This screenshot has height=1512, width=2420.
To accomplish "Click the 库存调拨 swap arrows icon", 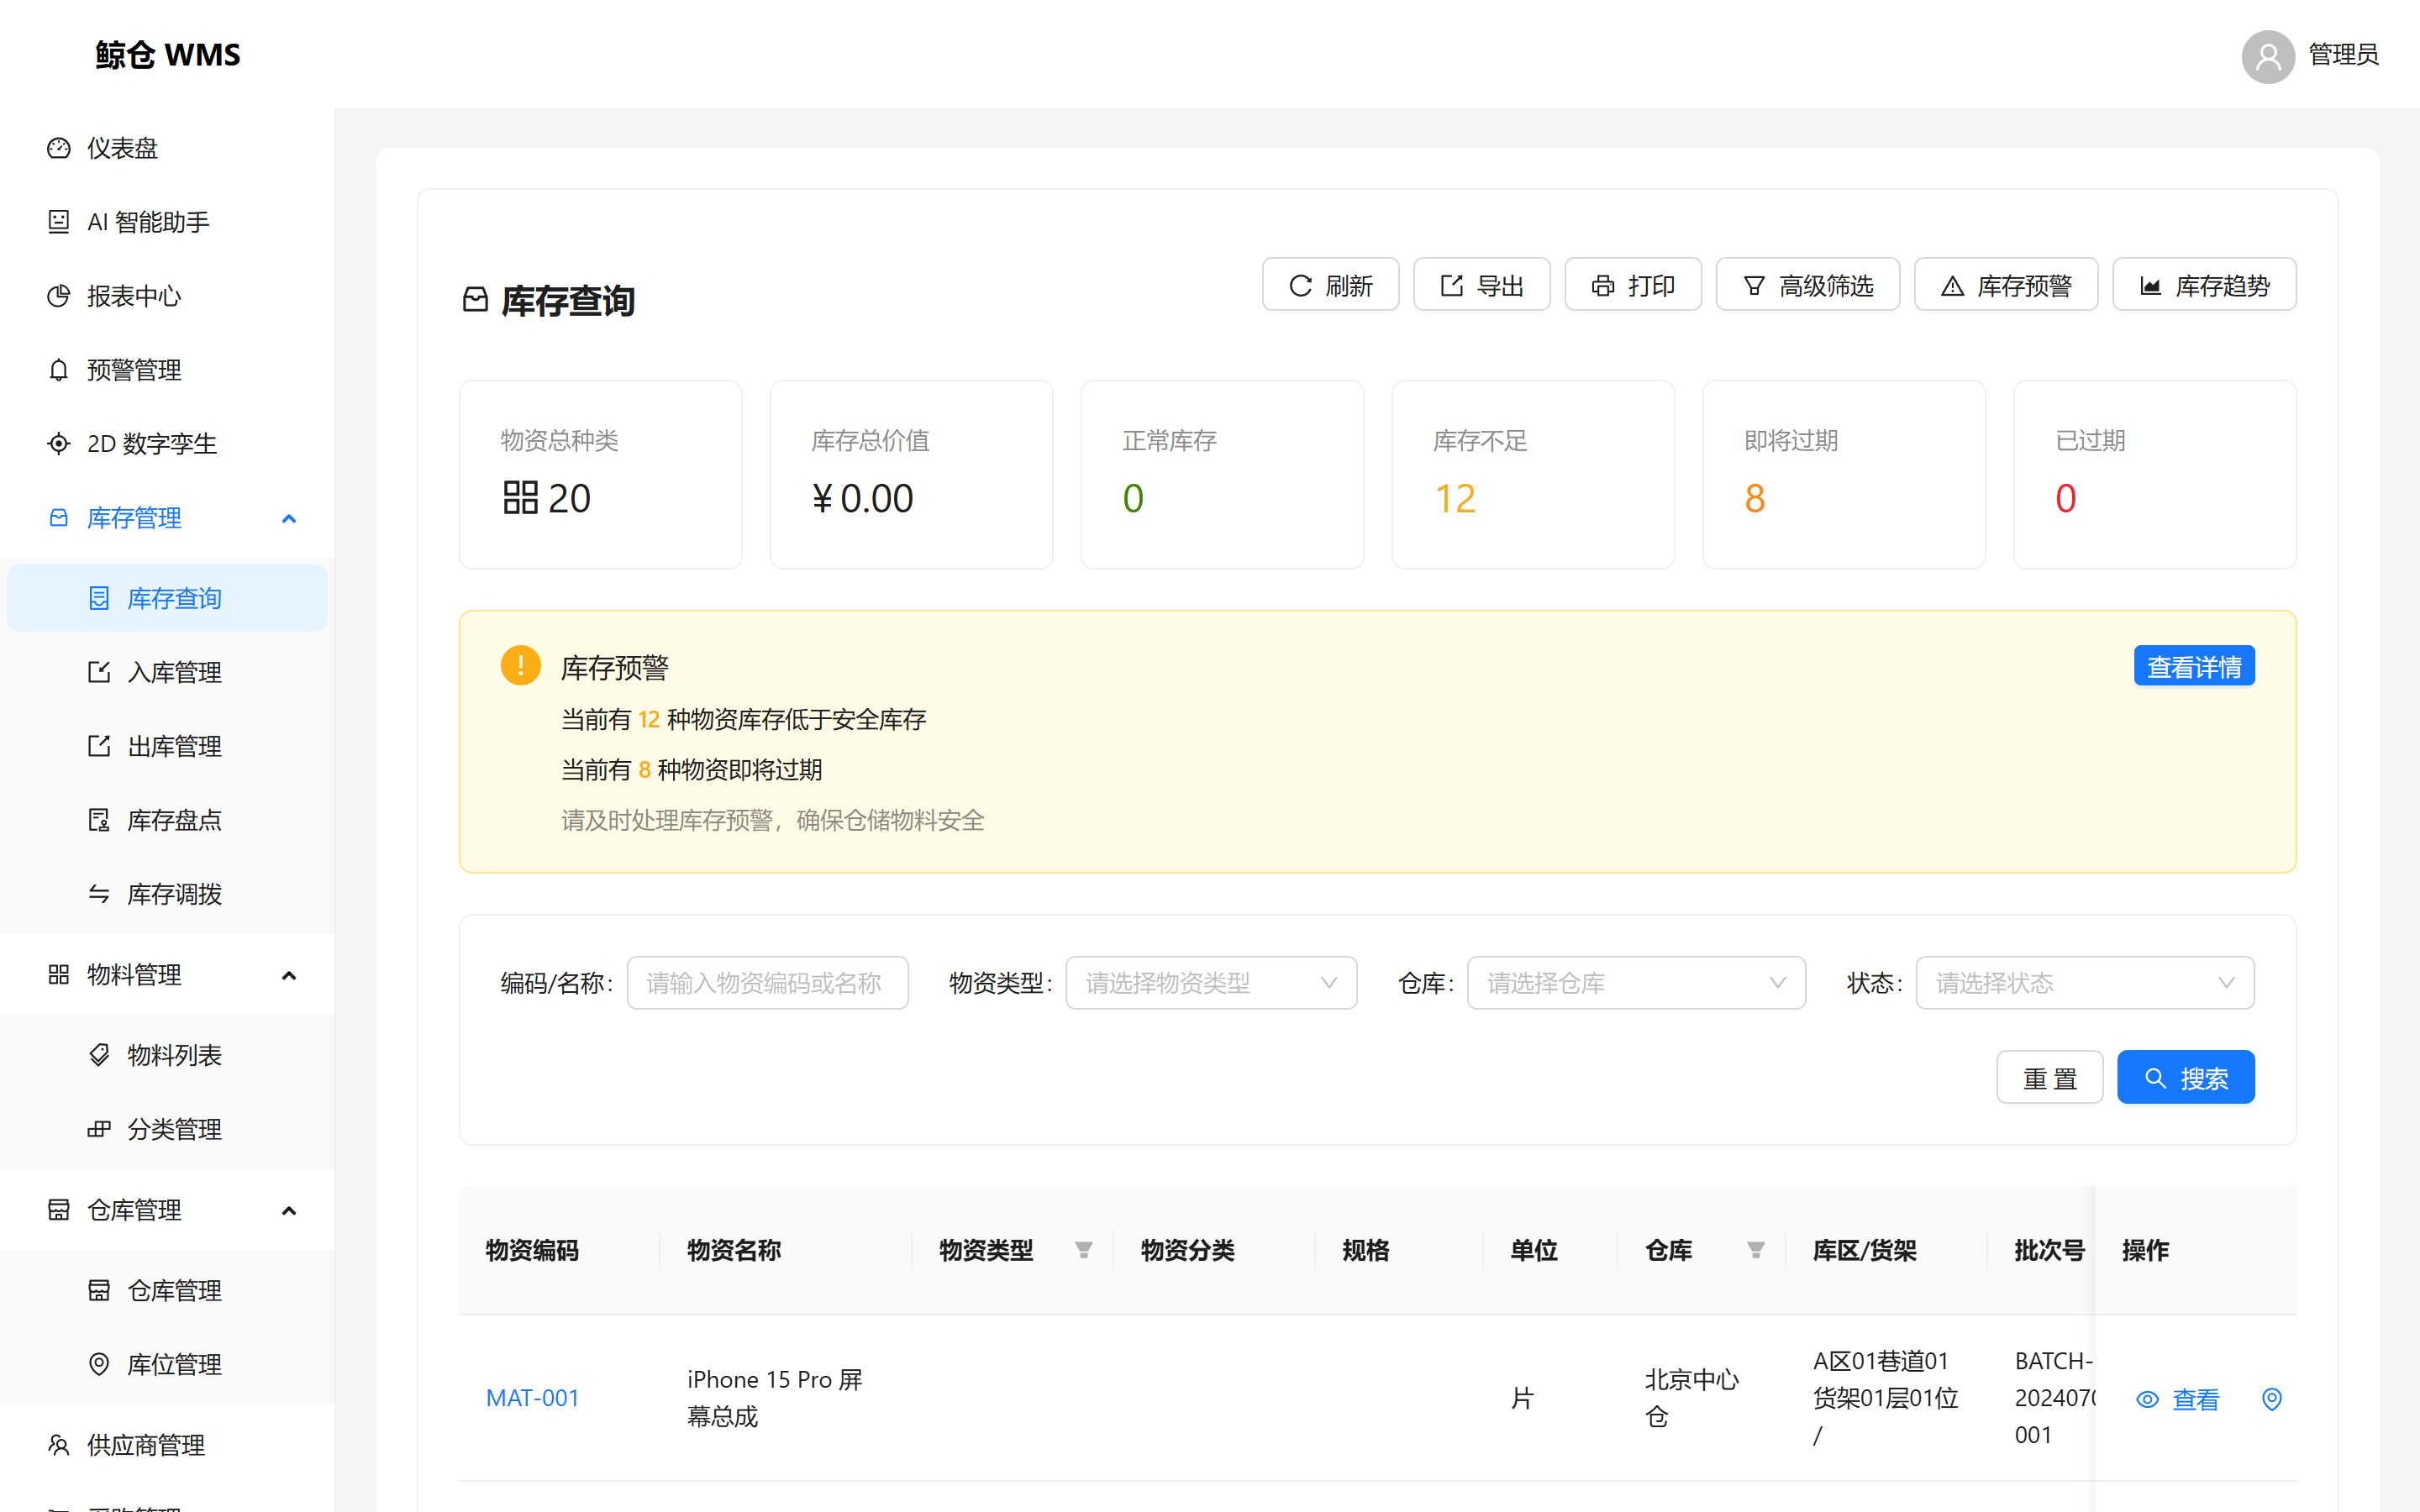I will [x=99, y=894].
